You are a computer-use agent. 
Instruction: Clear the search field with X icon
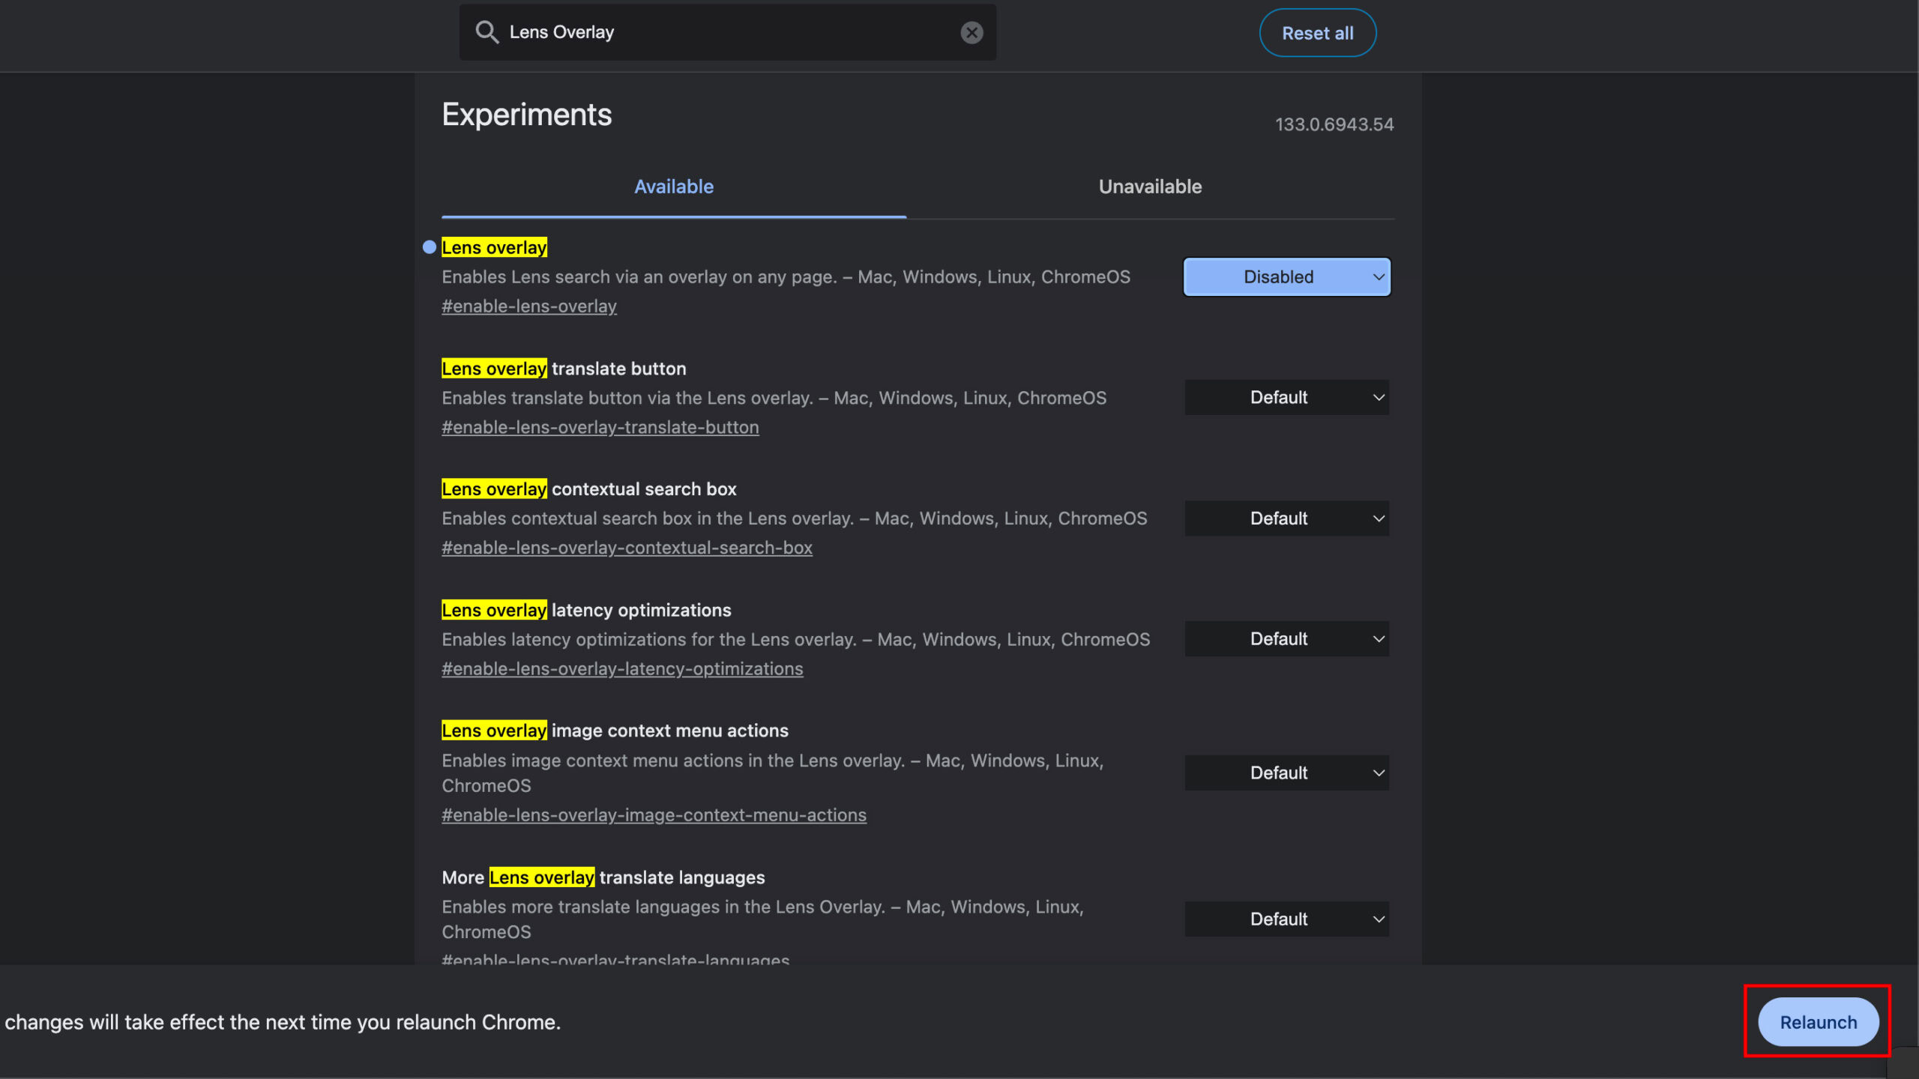click(971, 32)
